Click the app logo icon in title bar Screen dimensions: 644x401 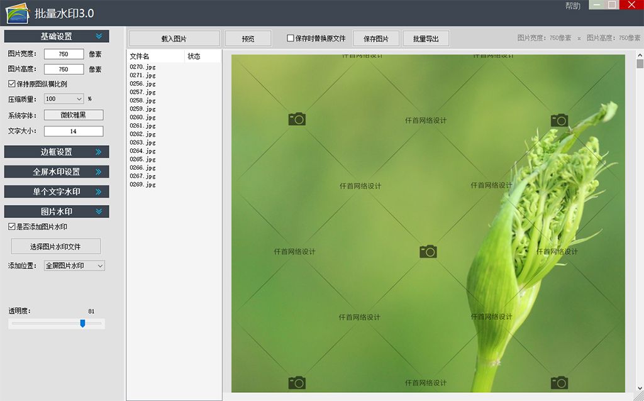pos(18,13)
